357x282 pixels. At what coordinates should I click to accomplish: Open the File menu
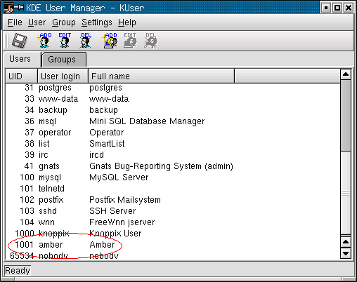(x=15, y=22)
